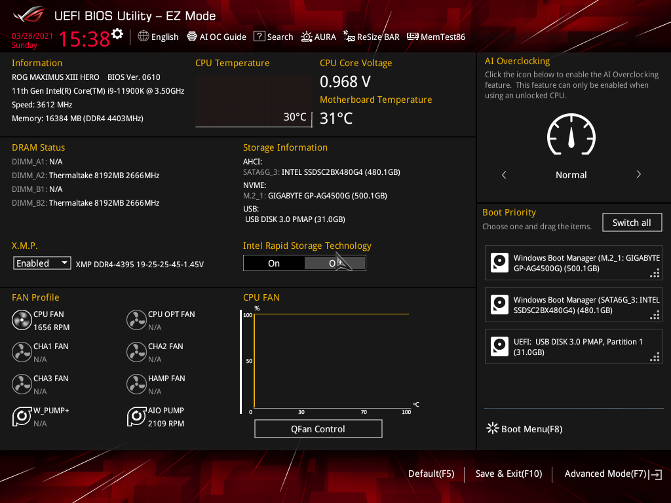Click the CPU Core Voltage 0.968 V value
This screenshot has width=671, height=503.
click(x=345, y=82)
